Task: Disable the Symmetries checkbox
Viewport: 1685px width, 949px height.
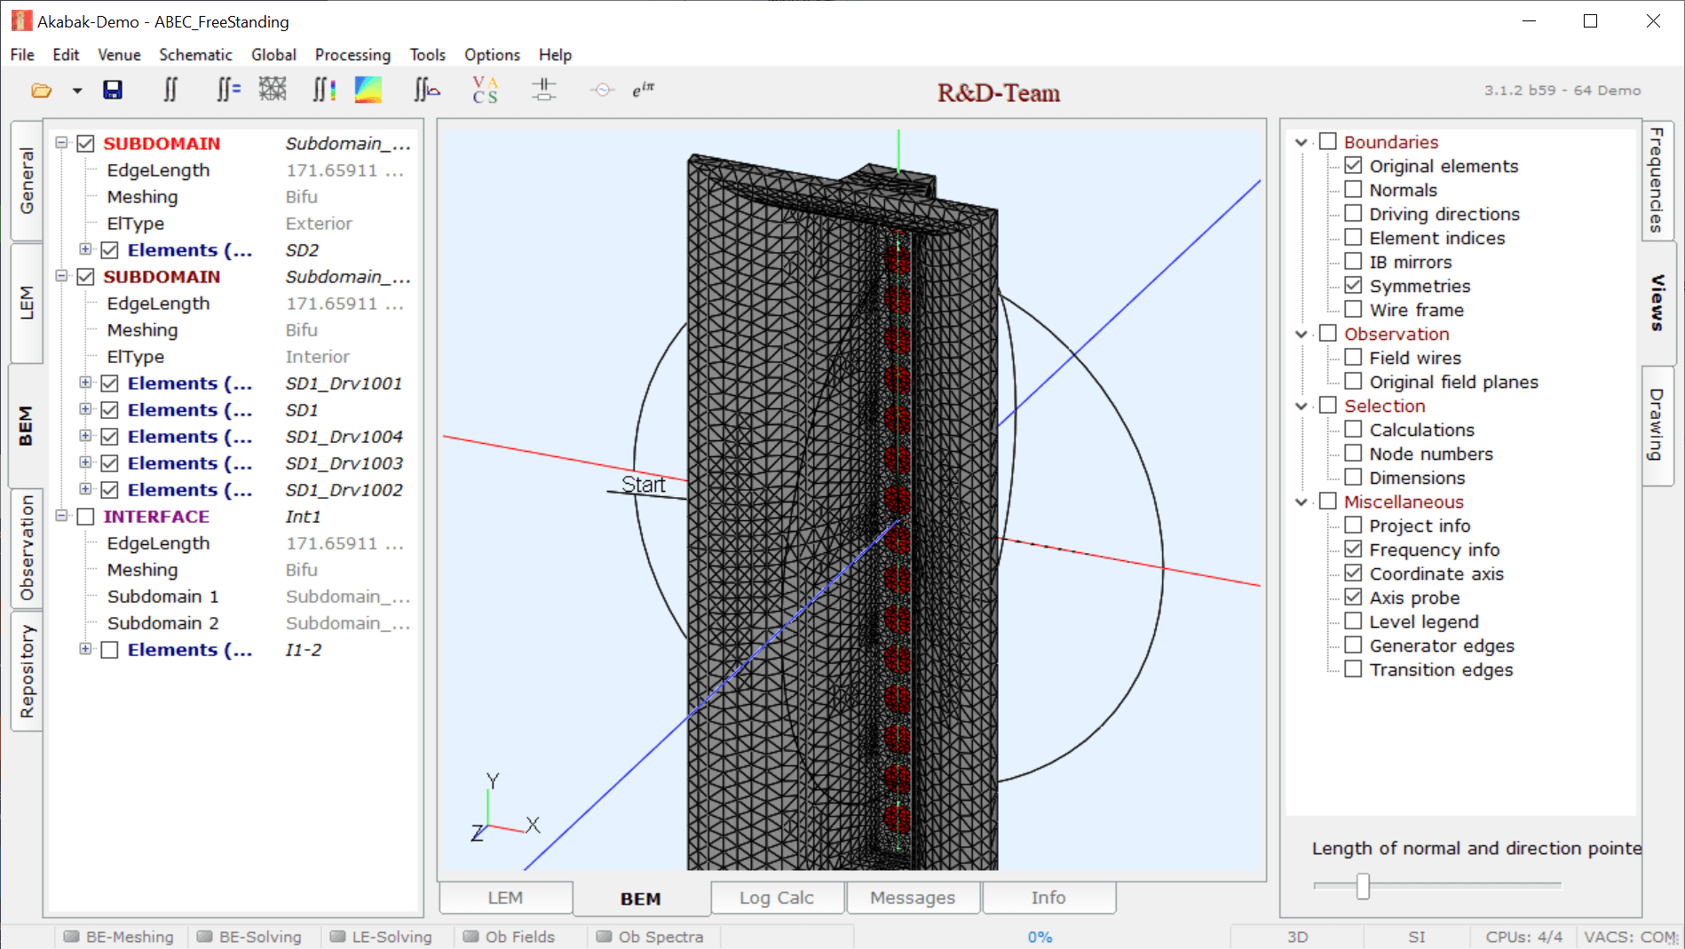Action: [x=1353, y=285]
